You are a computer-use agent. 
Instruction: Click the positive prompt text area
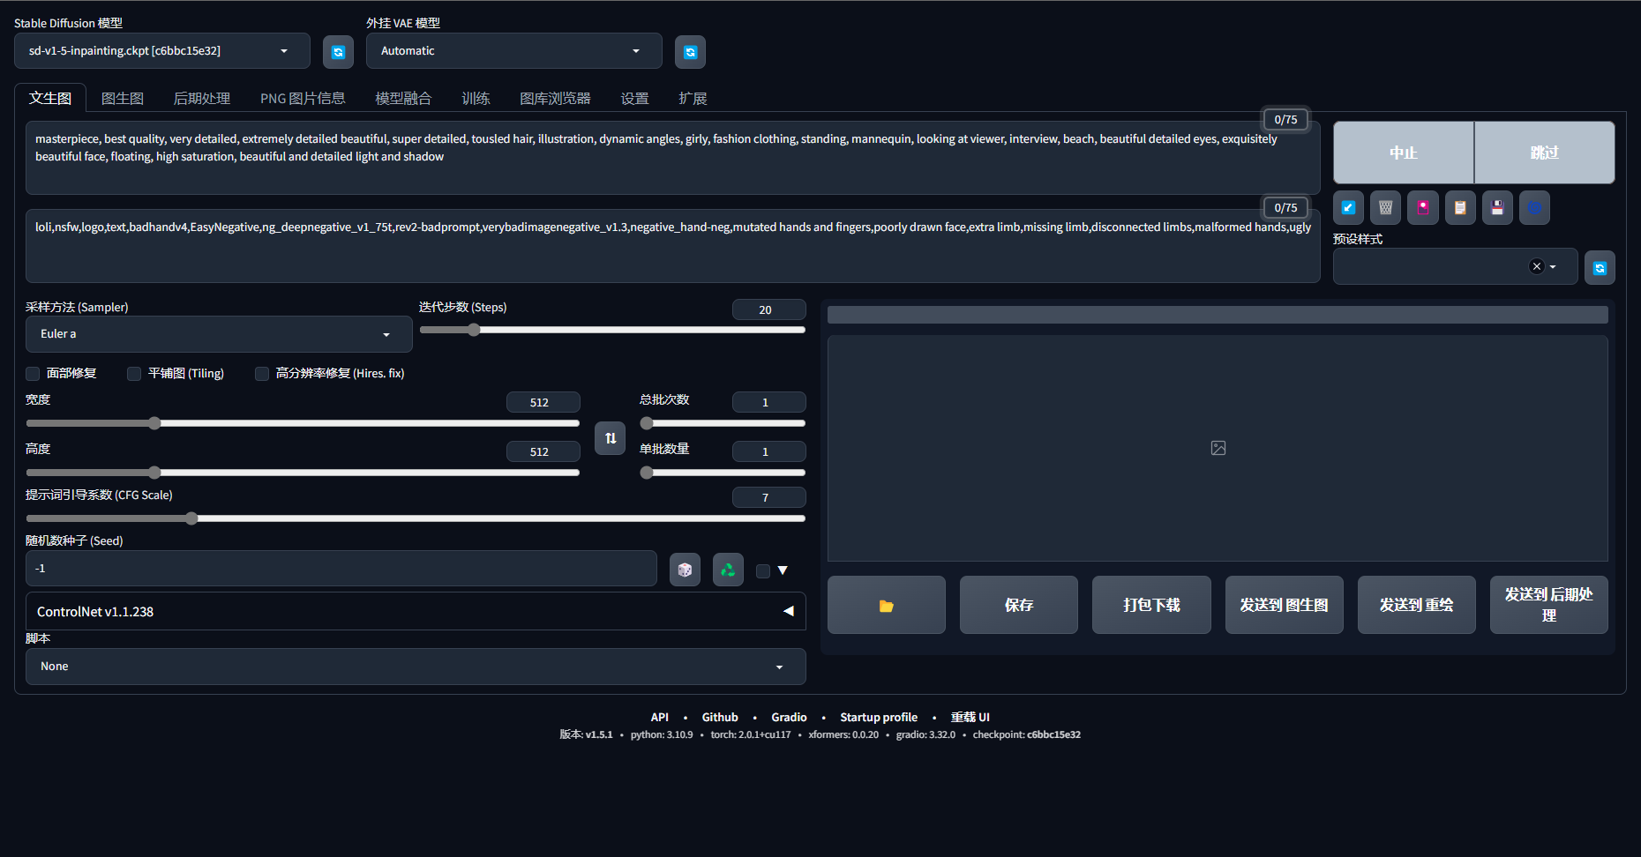[x=672, y=158]
